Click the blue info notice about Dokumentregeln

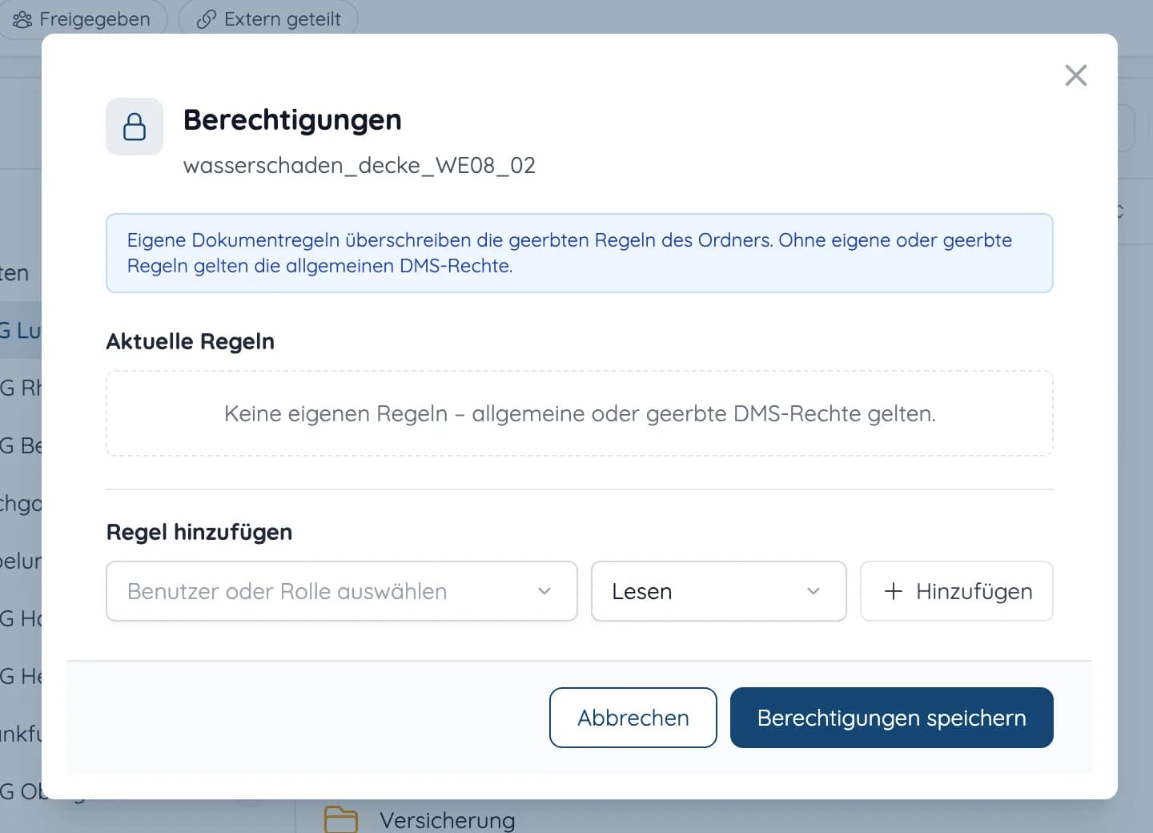pyautogui.click(x=580, y=253)
